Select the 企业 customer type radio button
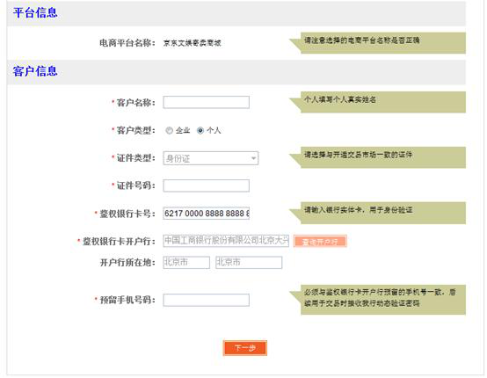Viewport: 487px width, 378px height. (x=170, y=130)
